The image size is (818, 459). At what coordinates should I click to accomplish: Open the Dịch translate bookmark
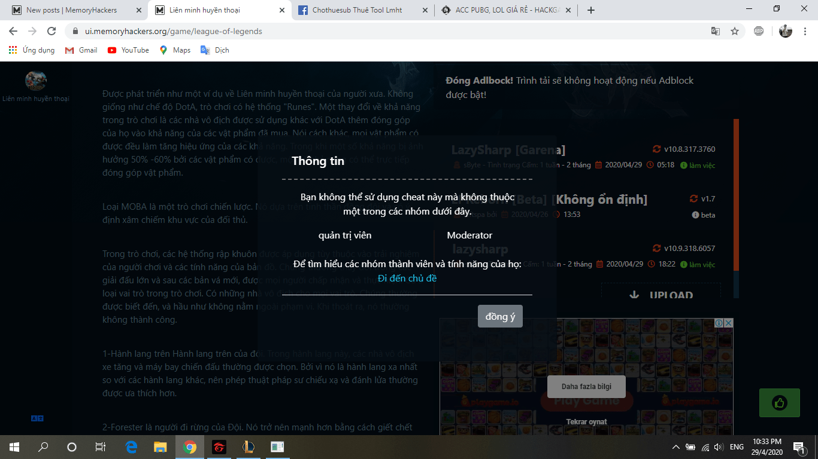(214, 50)
